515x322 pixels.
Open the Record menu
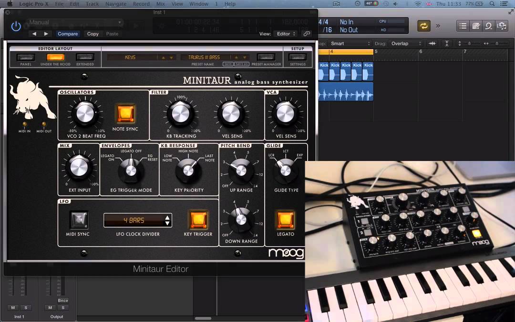click(141, 4)
